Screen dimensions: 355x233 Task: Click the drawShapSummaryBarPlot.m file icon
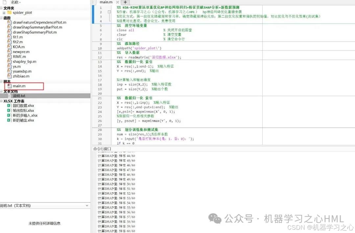click(9, 27)
